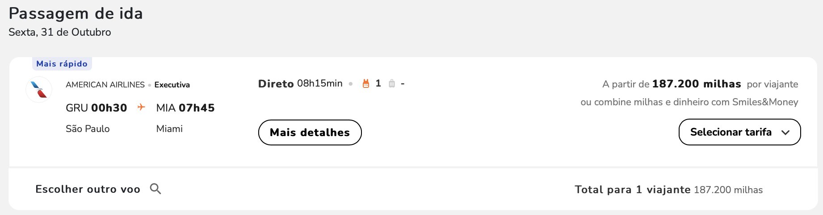Click the GRU 00h30 departure time
This screenshot has width=823, height=215.
[x=97, y=107]
